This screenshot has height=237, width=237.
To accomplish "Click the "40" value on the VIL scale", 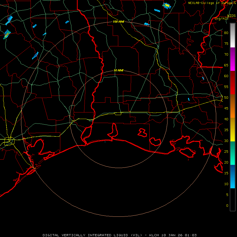I will pos(226,119).
